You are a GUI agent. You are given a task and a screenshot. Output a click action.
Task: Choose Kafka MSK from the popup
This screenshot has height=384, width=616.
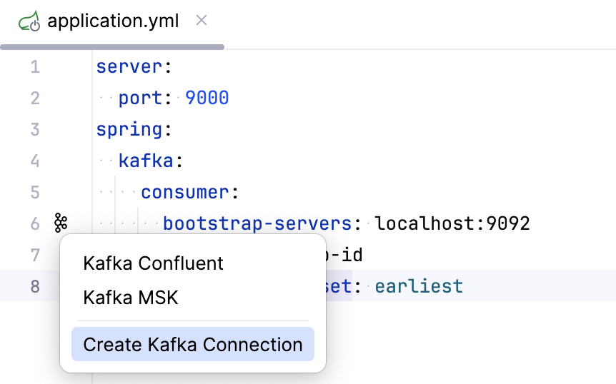[131, 297]
